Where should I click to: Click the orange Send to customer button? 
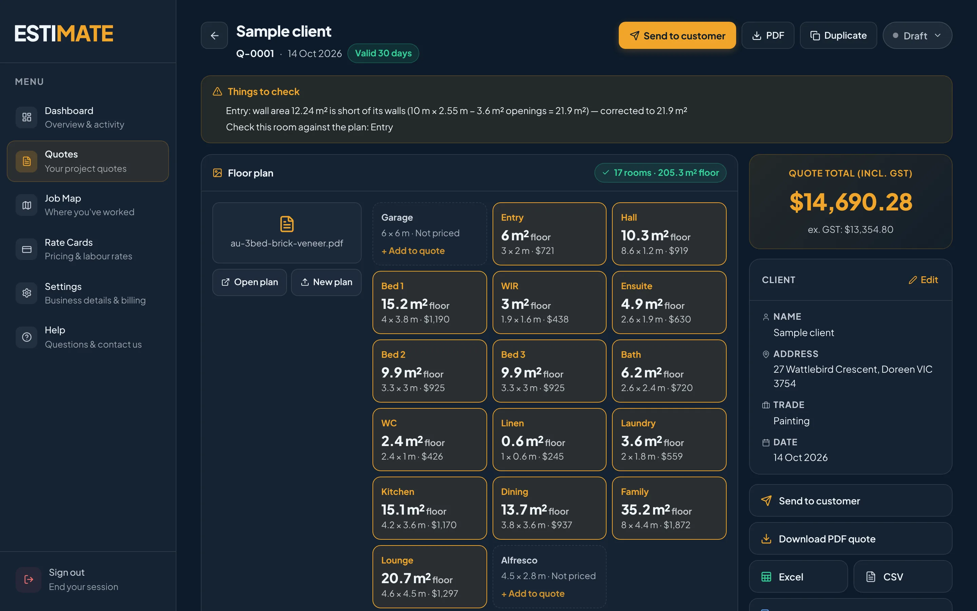677,36
